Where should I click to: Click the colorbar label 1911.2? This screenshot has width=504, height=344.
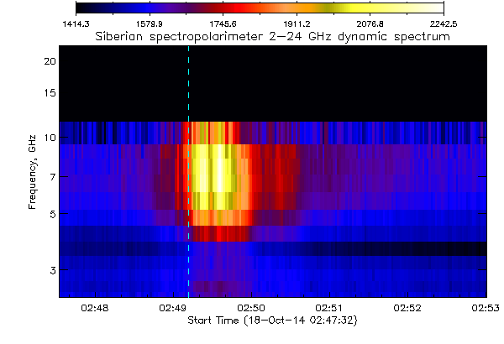click(x=297, y=24)
